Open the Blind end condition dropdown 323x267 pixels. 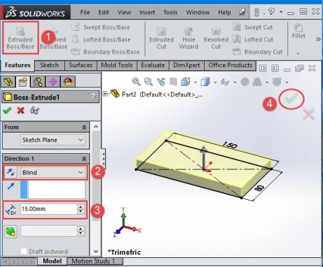click(x=52, y=173)
